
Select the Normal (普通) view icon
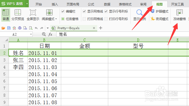5,12
